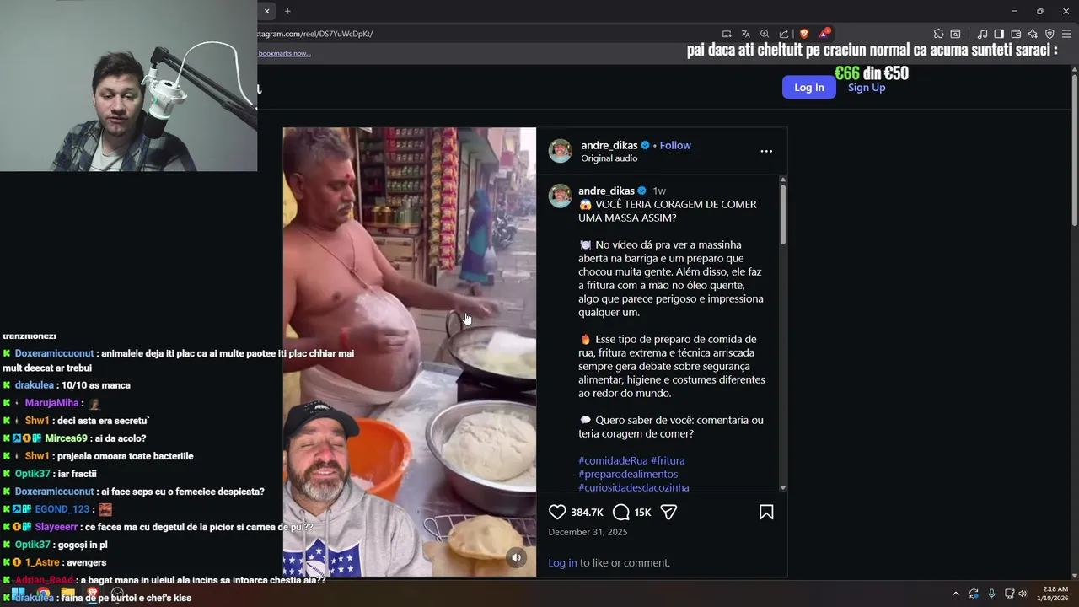
Task: Toggle the browser sidebar panel
Action: pyautogui.click(x=999, y=34)
